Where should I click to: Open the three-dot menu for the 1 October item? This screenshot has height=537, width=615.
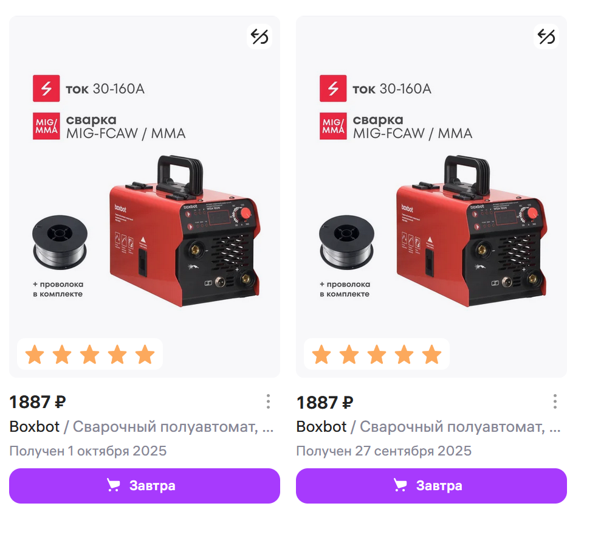(x=268, y=401)
